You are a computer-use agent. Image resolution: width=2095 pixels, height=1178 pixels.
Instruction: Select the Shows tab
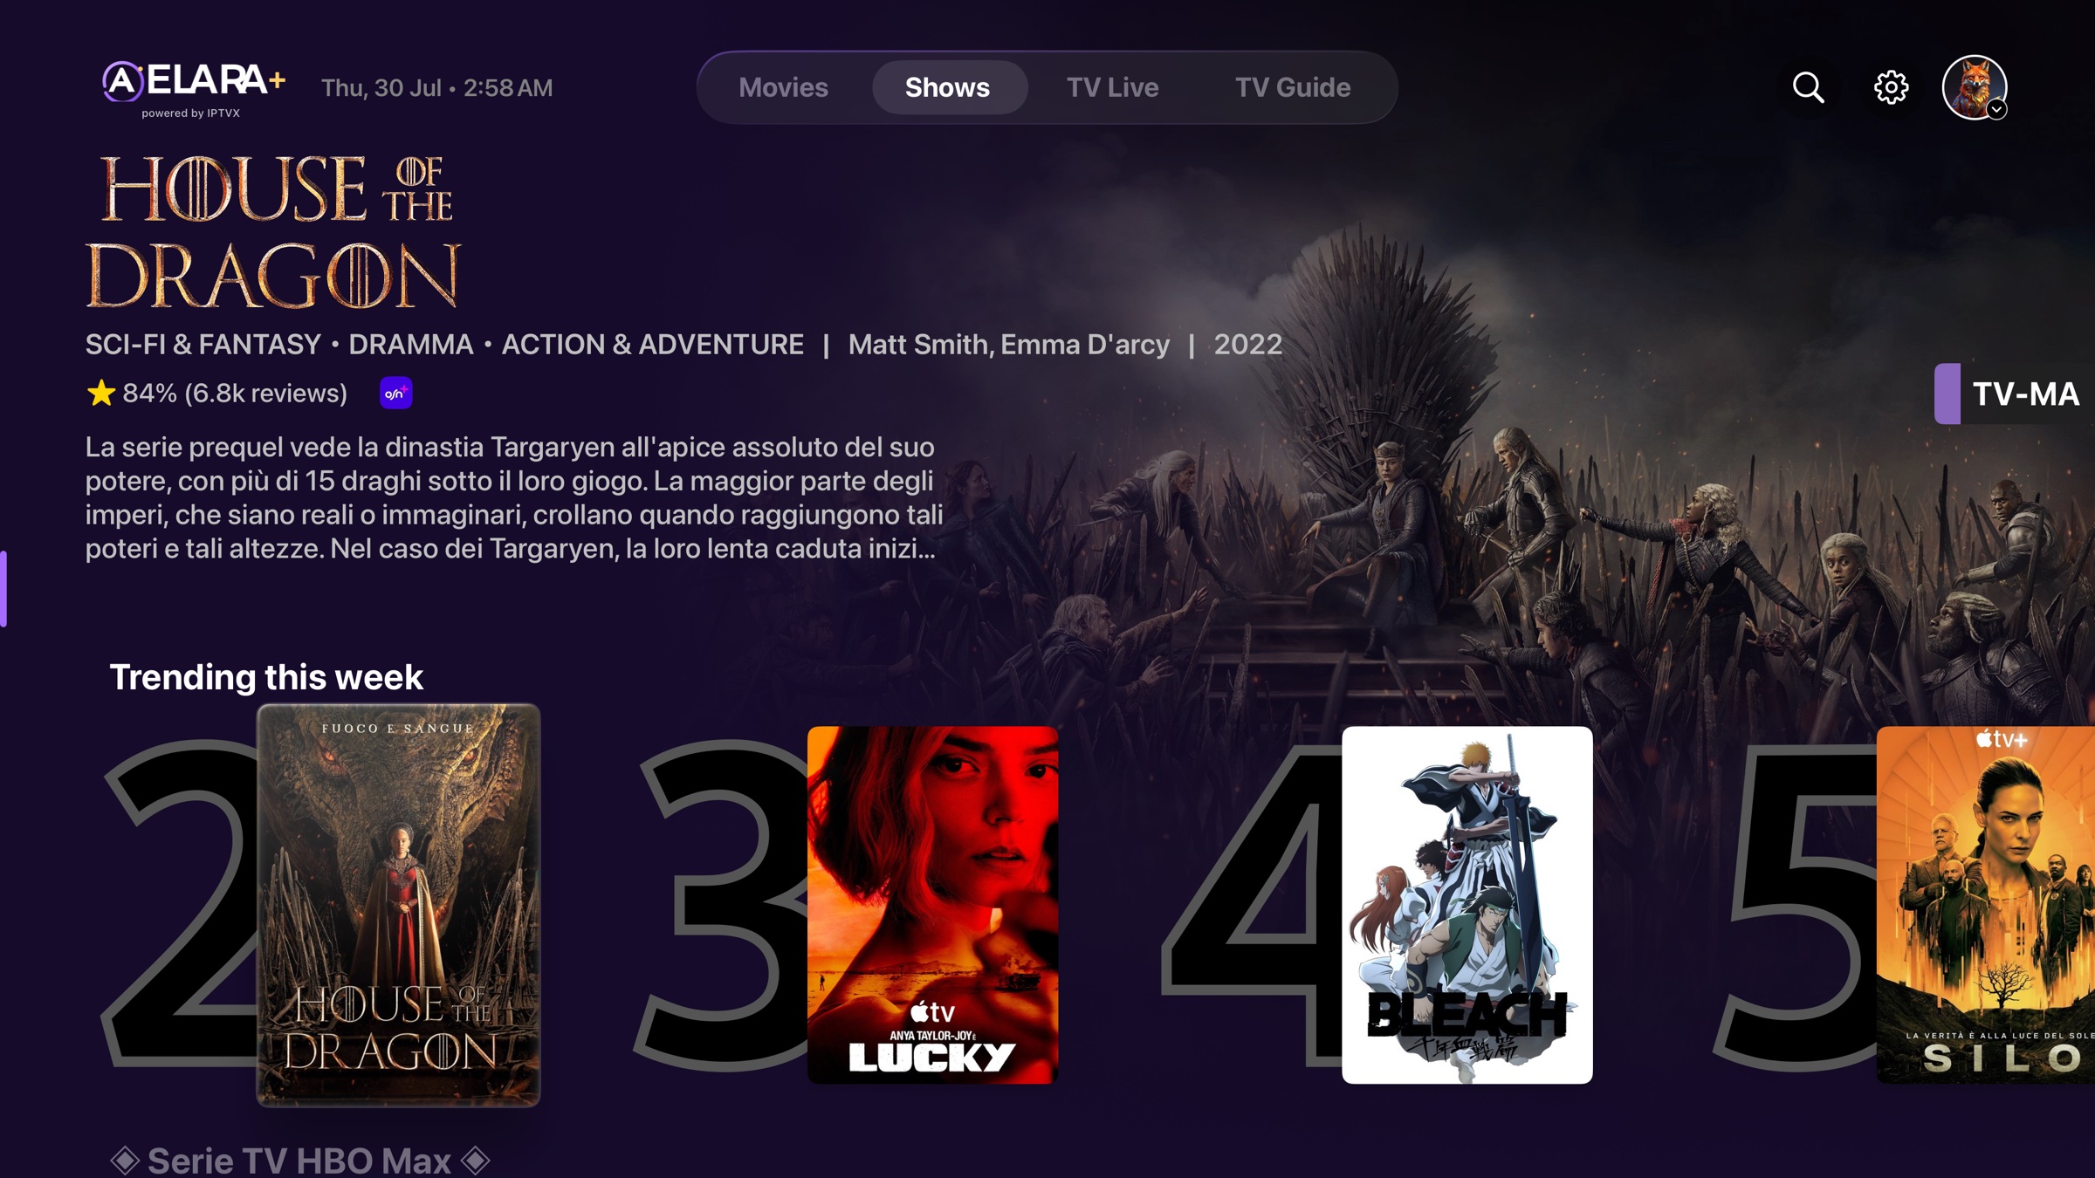[x=948, y=87]
